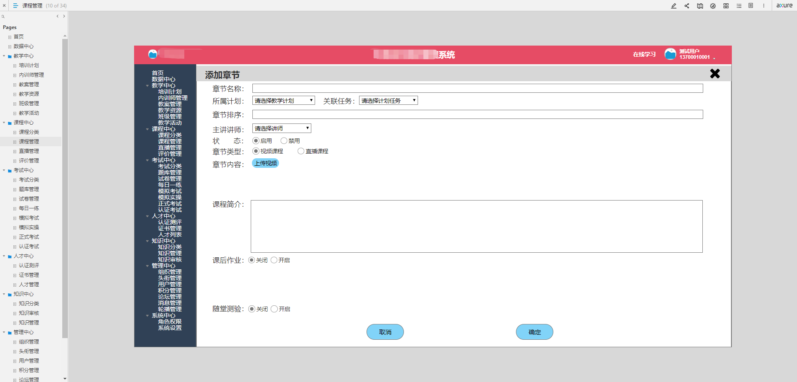This screenshot has height=382, width=797.
Task: Click folder icon of 教学中心 in Pages
Action: (x=10, y=56)
